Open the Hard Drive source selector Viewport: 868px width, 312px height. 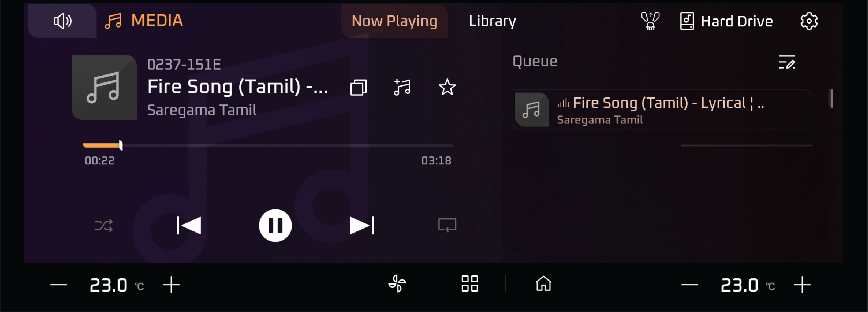[x=726, y=21]
